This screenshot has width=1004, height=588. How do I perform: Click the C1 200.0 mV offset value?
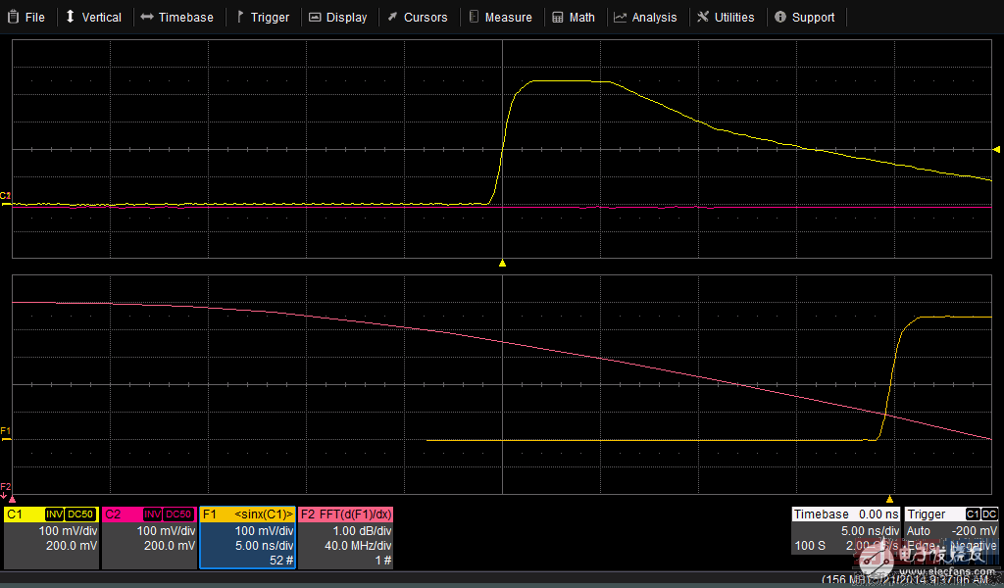[x=72, y=546]
